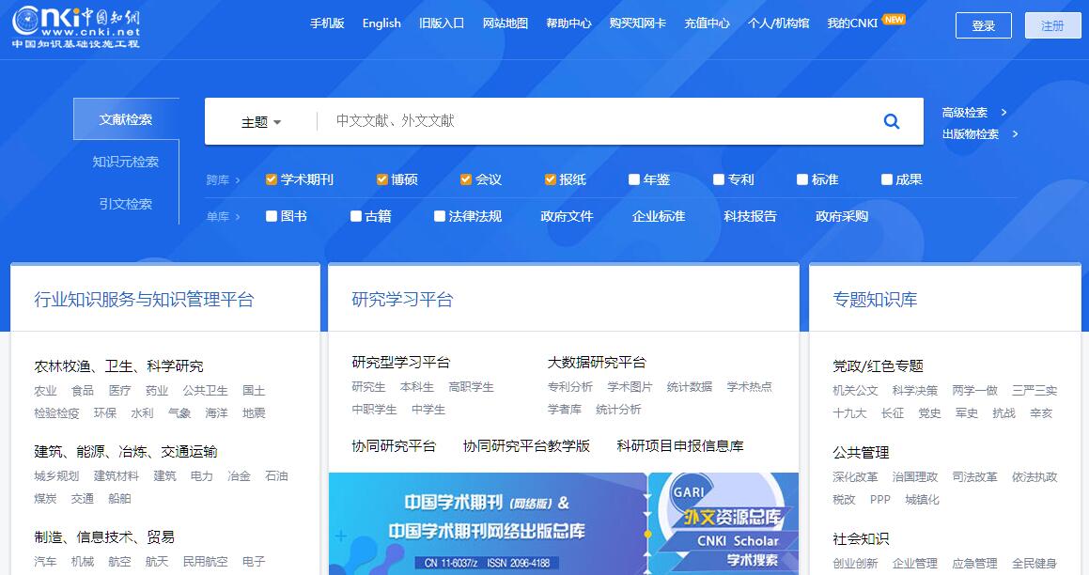Click the arrow icon next to 高级检索

click(x=1003, y=113)
